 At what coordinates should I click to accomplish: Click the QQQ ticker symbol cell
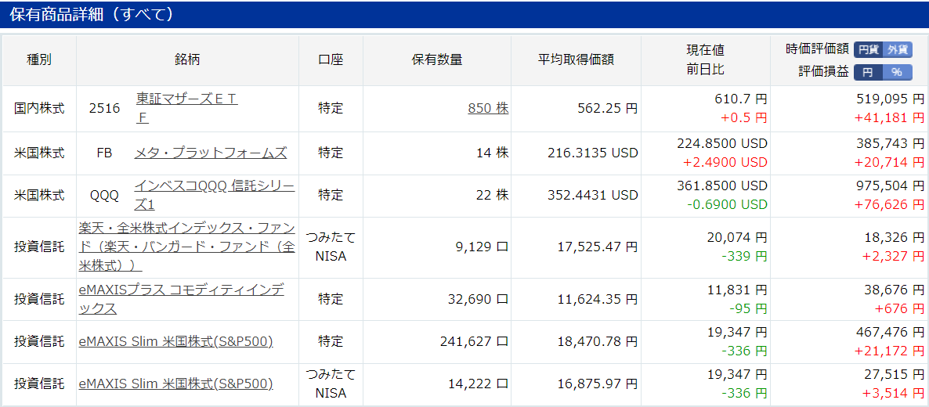[x=104, y=196]
